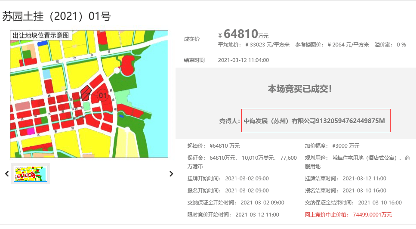Viewport: 416px width, 229px height.
Task: Click the 01 parcel marker on map
Action: click(103, 96)
